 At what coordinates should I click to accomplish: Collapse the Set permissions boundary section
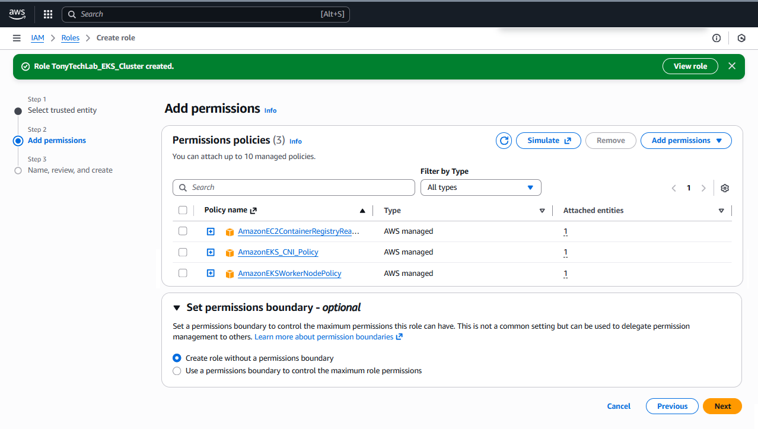[177, 308]
